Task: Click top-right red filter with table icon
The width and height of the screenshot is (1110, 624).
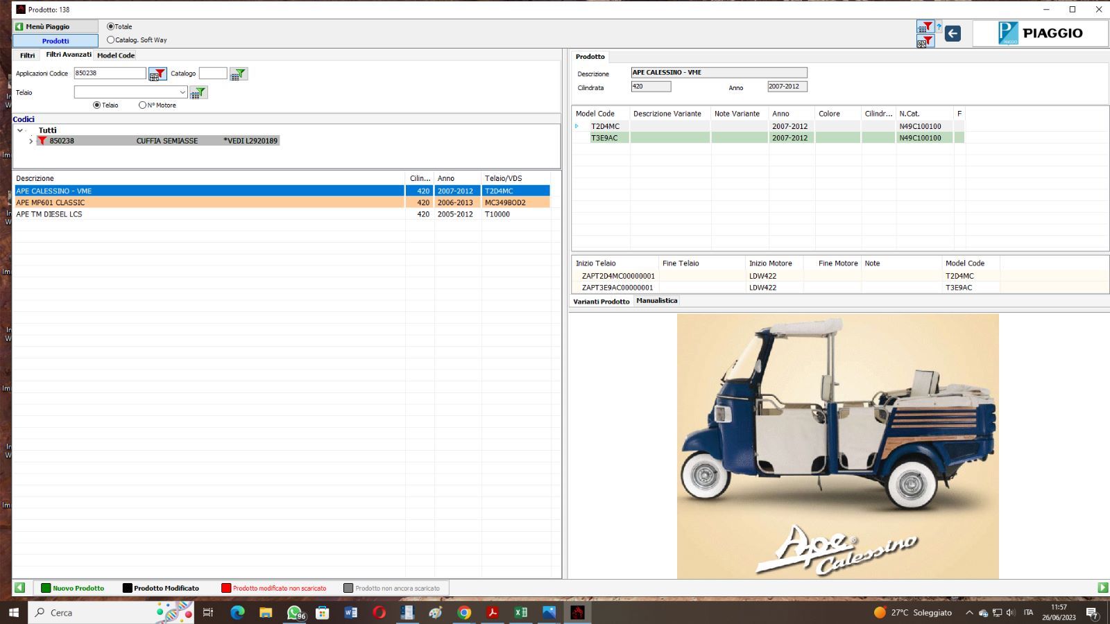Action: (x=925, y=27)
